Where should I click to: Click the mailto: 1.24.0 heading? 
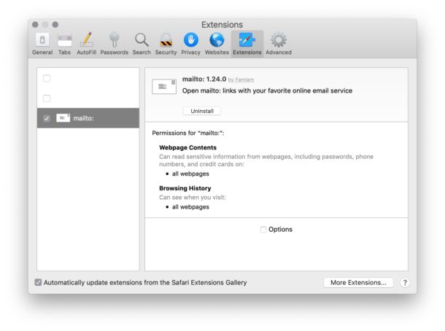point(204,79)
